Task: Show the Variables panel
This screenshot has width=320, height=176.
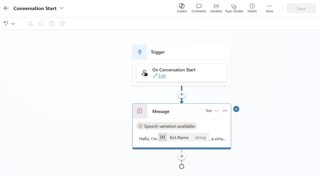Action: 216,8
